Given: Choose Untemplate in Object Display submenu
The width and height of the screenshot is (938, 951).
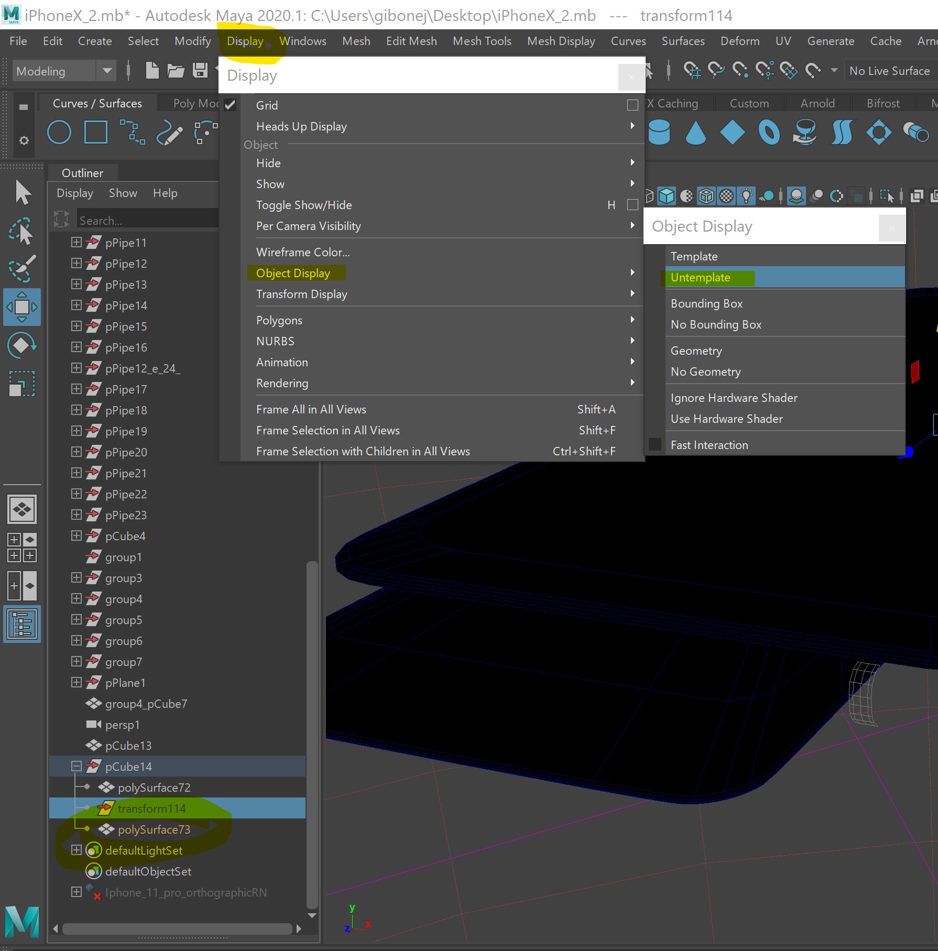Looking at the screenshot, I should pos(700,277).
